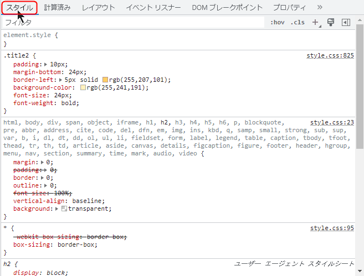
Task: Edit the box-sizing border-box value
Action: pos(76,244)
